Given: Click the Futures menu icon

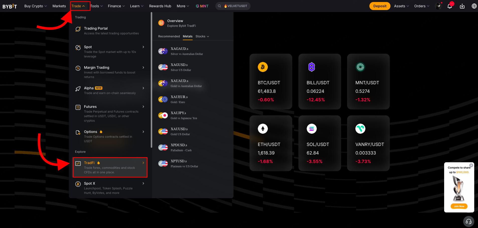Looking at the screenshot, I should [x=78, y=107].
